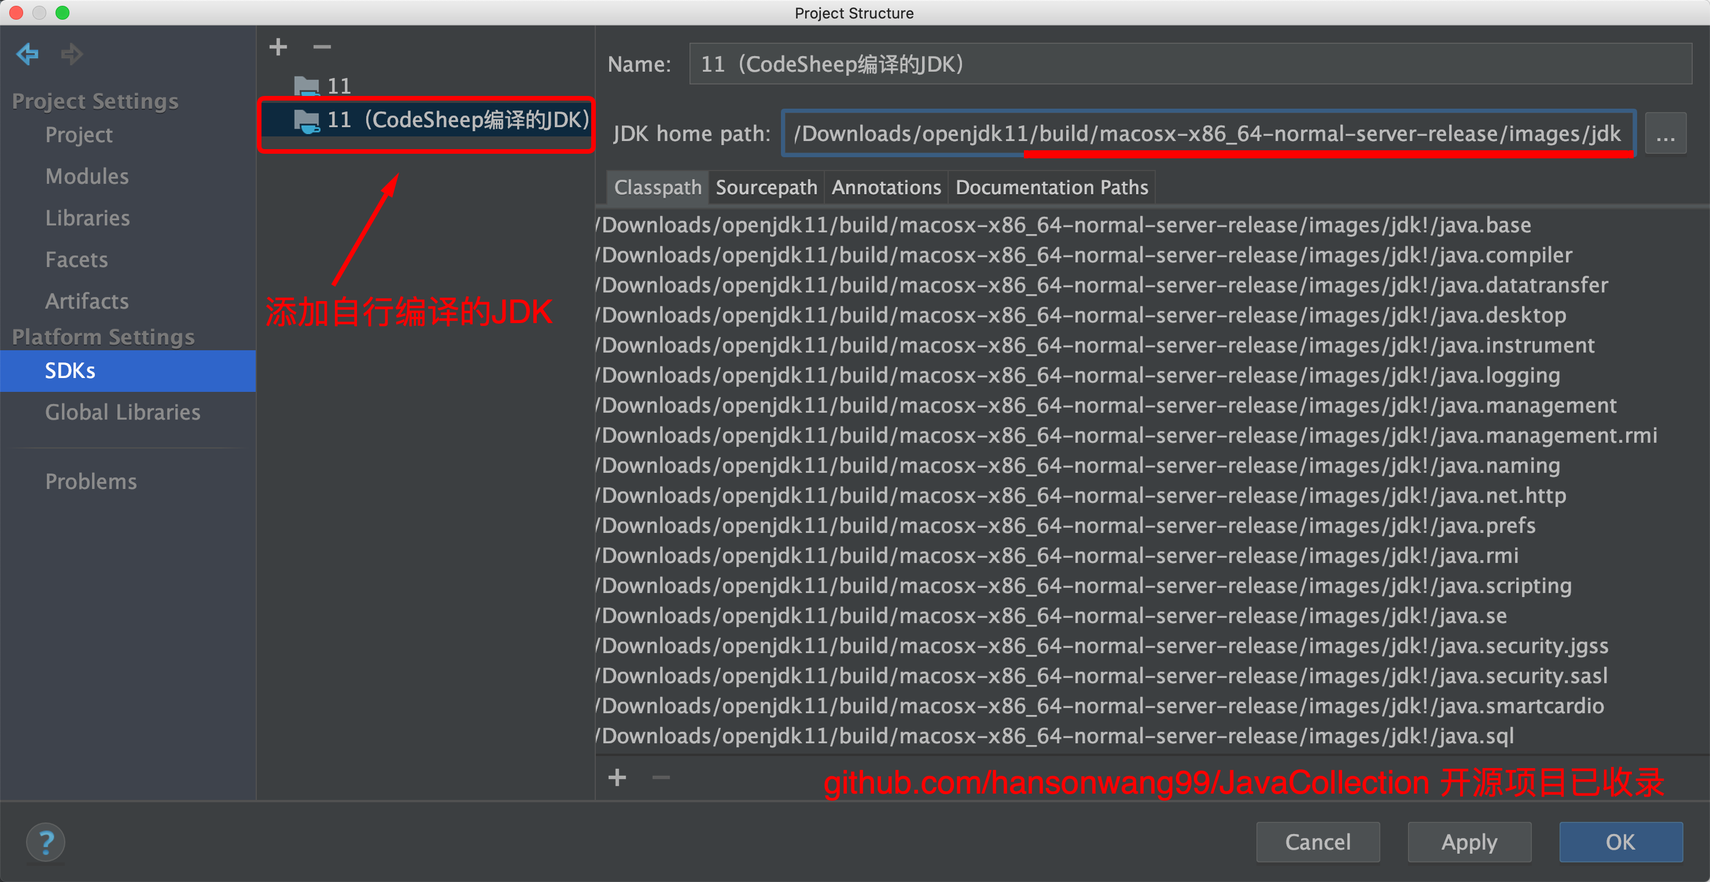Viewport: 1710px width, 882px height.
Task: Browse the JDK home path with ellipsis button
Action: click(1665, 134)
